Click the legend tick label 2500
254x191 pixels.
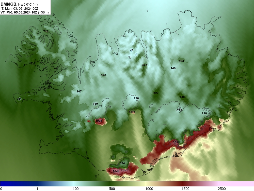click(x=222, y=189)
